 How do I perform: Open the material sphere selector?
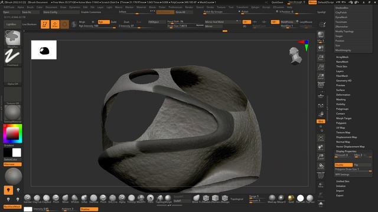coord(12,114)
